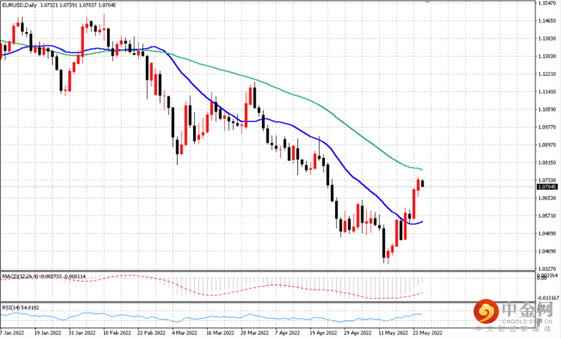Click the 1.07330 price axis label
This screenshot has width=561, height=339.
(548, 180)
